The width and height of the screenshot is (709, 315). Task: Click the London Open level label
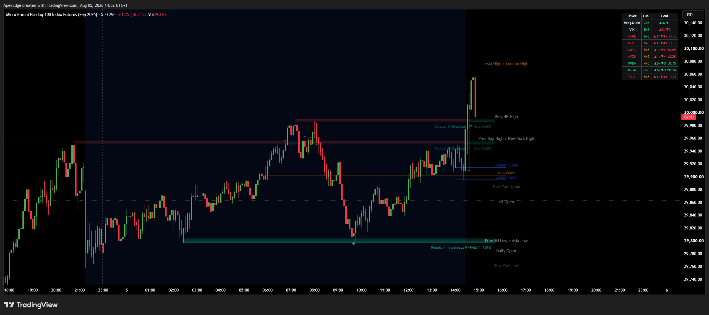(x=506, y=165)
